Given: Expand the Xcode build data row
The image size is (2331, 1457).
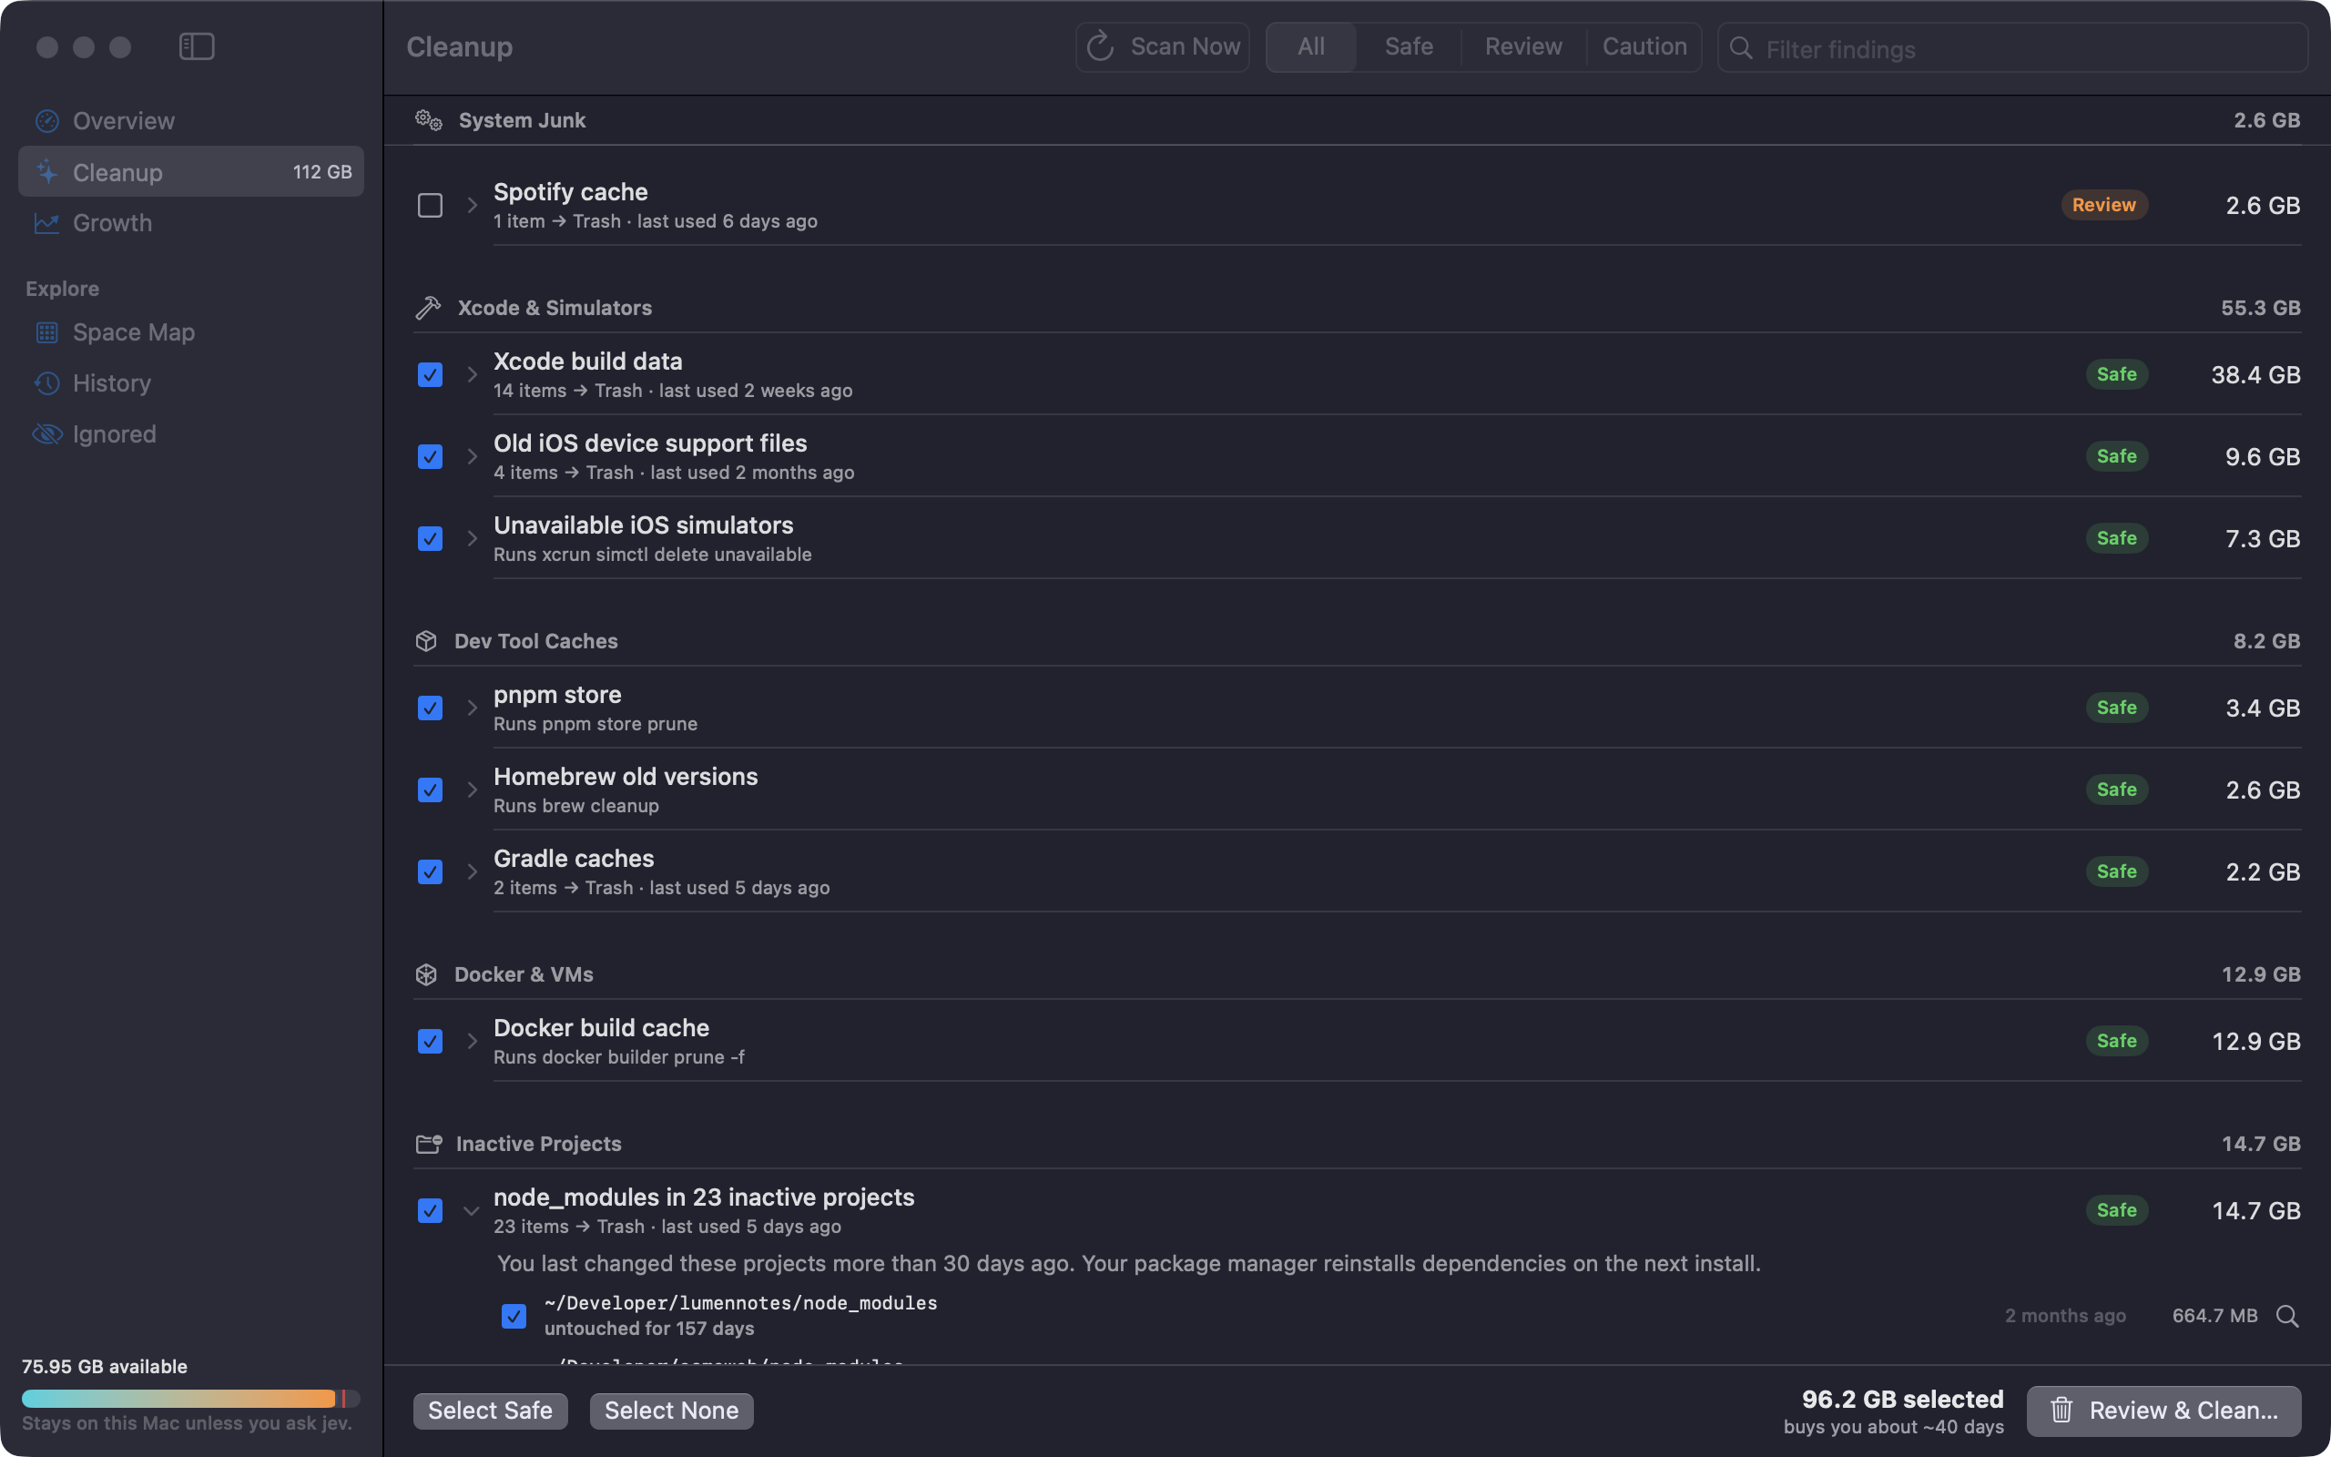Looking at the screenshot, I should point(472,375).
